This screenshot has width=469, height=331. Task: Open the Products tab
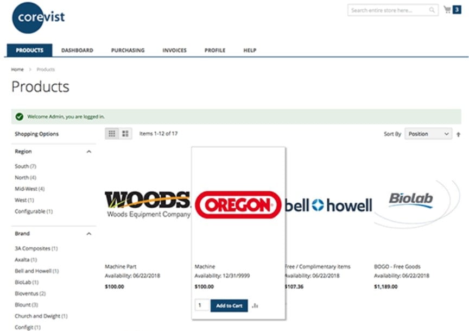30,51
